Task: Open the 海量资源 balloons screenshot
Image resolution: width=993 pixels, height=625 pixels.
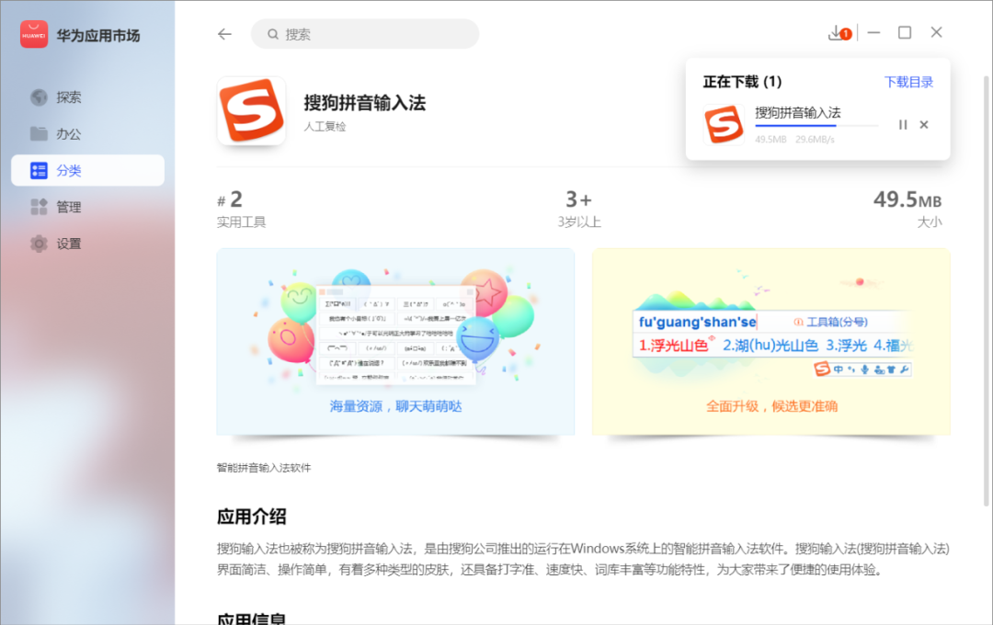Action: point(395,342)
